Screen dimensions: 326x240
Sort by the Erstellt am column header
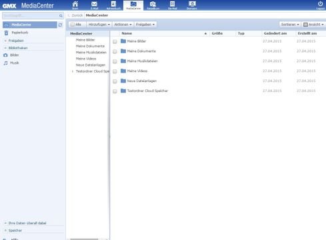pyautogui.click(x=307, y=33)
